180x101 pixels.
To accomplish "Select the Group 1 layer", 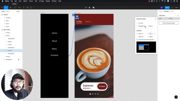I will click(11, 50).
